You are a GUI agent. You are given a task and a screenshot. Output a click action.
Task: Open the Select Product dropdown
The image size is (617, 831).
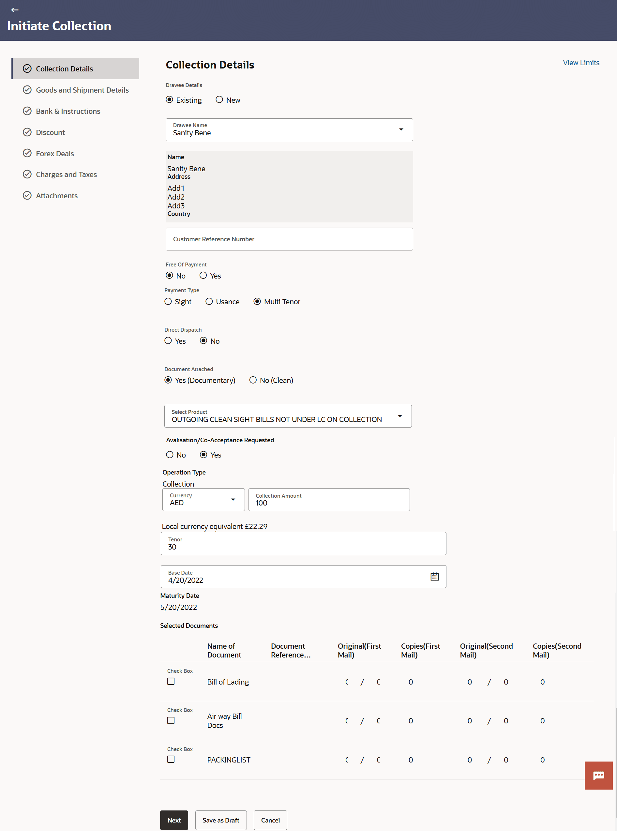click(x=399, y=416)
